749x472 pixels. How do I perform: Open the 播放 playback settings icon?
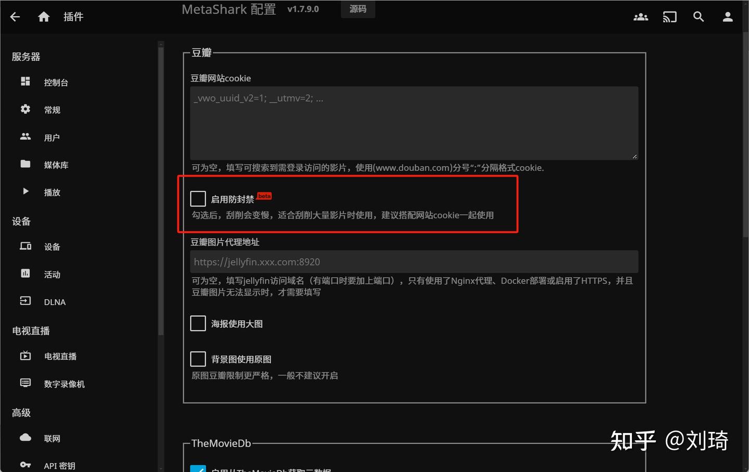point(25,192)
